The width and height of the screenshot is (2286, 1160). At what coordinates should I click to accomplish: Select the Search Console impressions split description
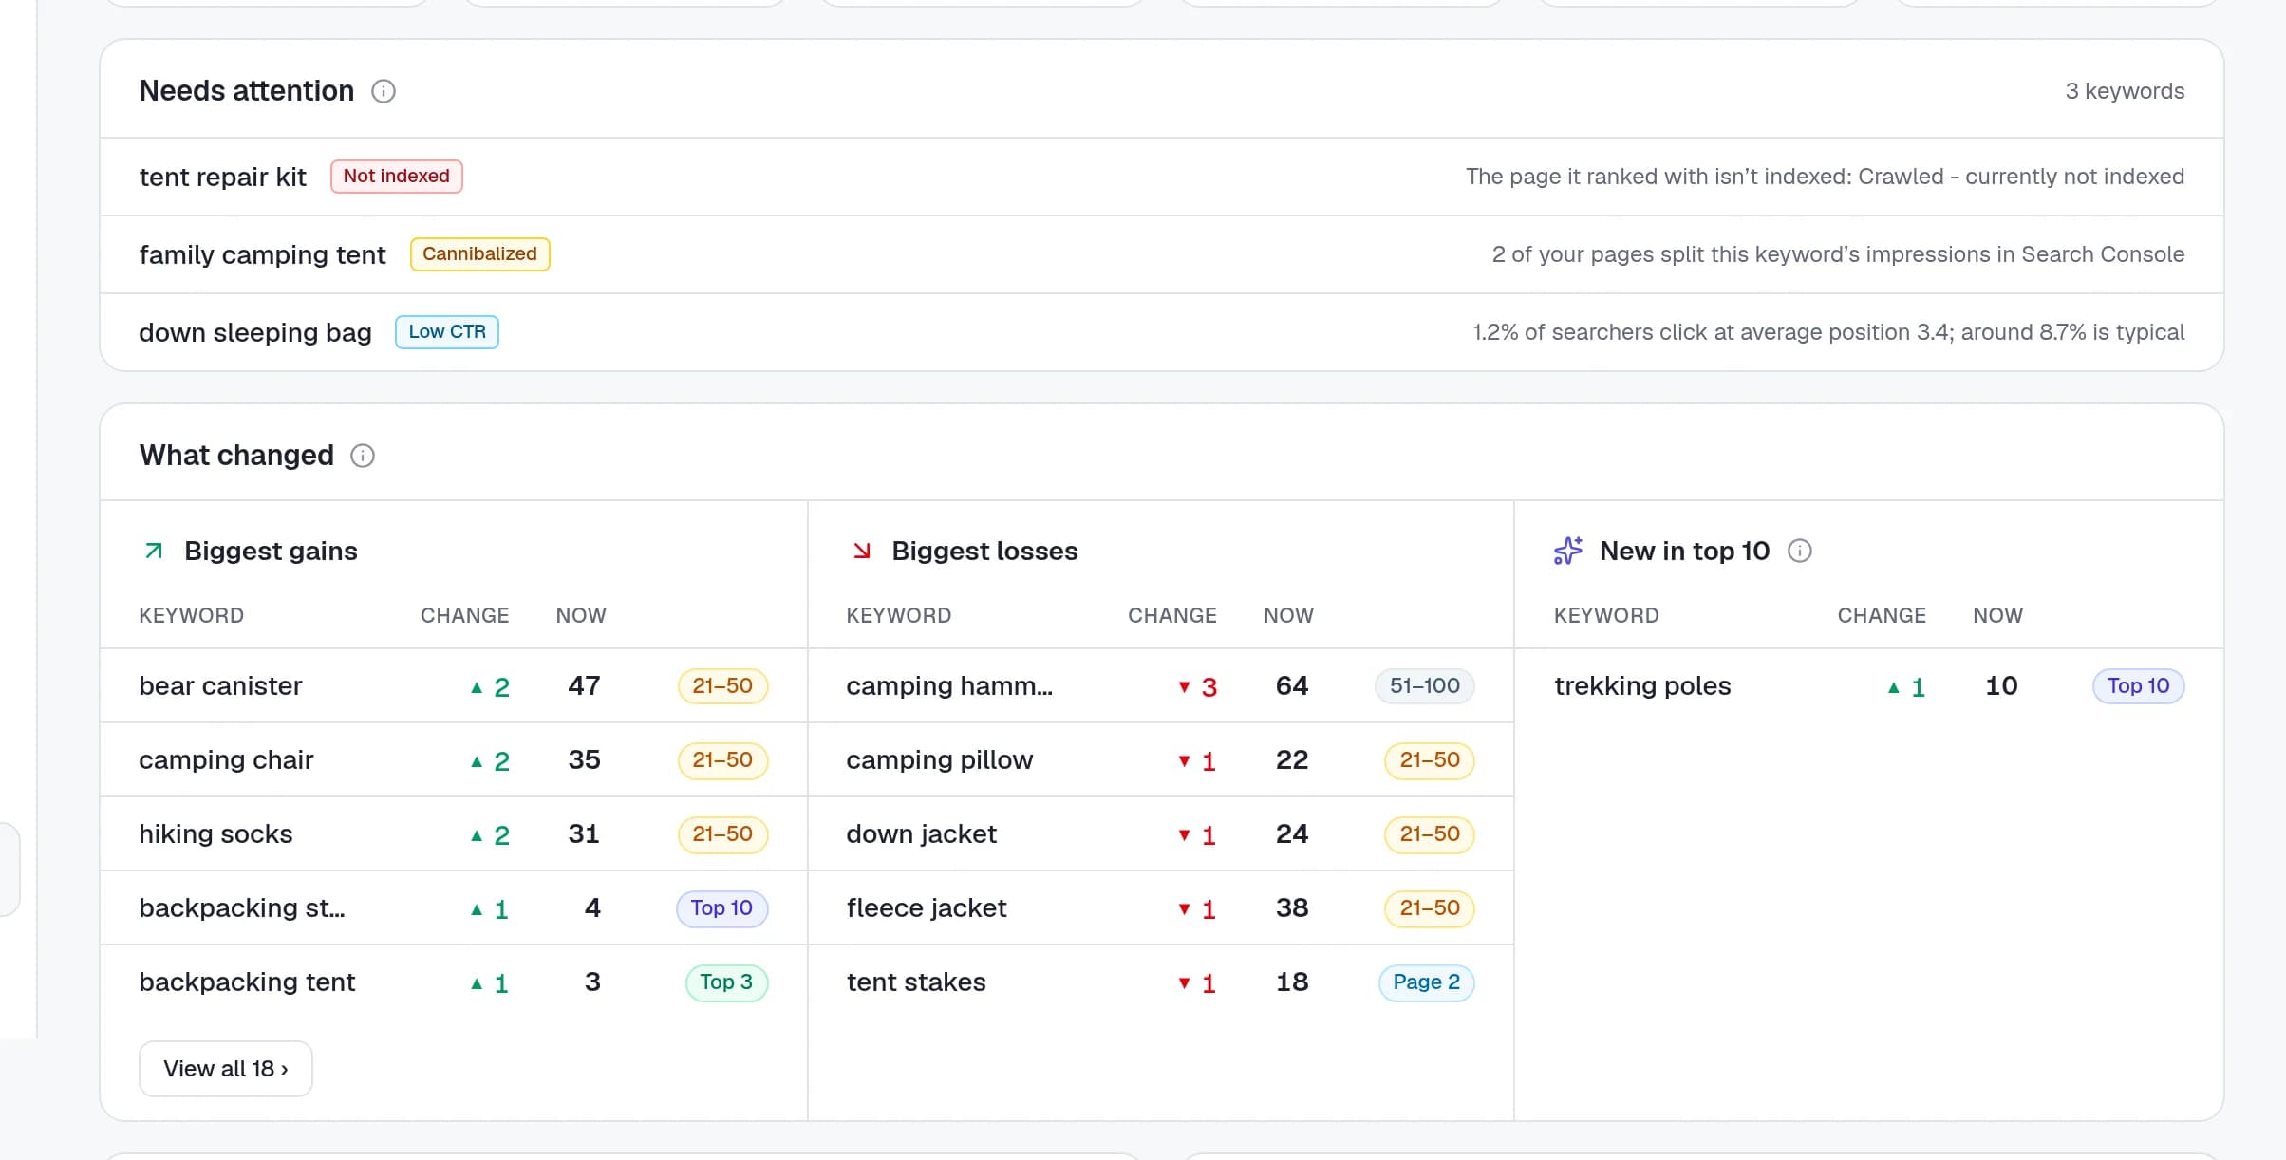[1838, 254]
